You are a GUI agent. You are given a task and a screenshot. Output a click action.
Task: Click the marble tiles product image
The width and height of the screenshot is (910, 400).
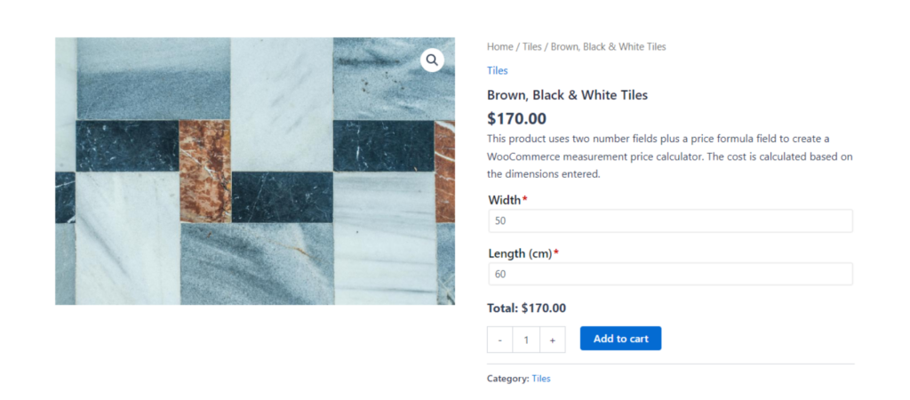click(254, 171)
